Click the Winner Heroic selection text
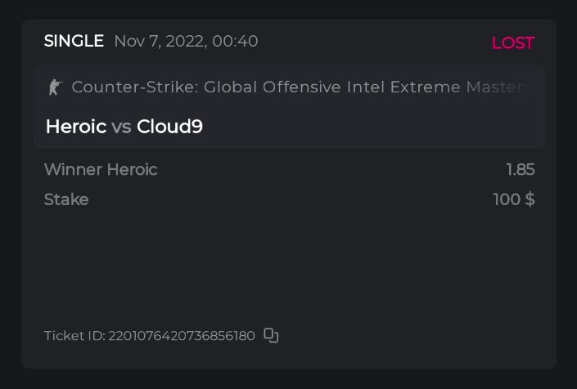The width and height of the screenshot is (577, 389). pos(100,170)
